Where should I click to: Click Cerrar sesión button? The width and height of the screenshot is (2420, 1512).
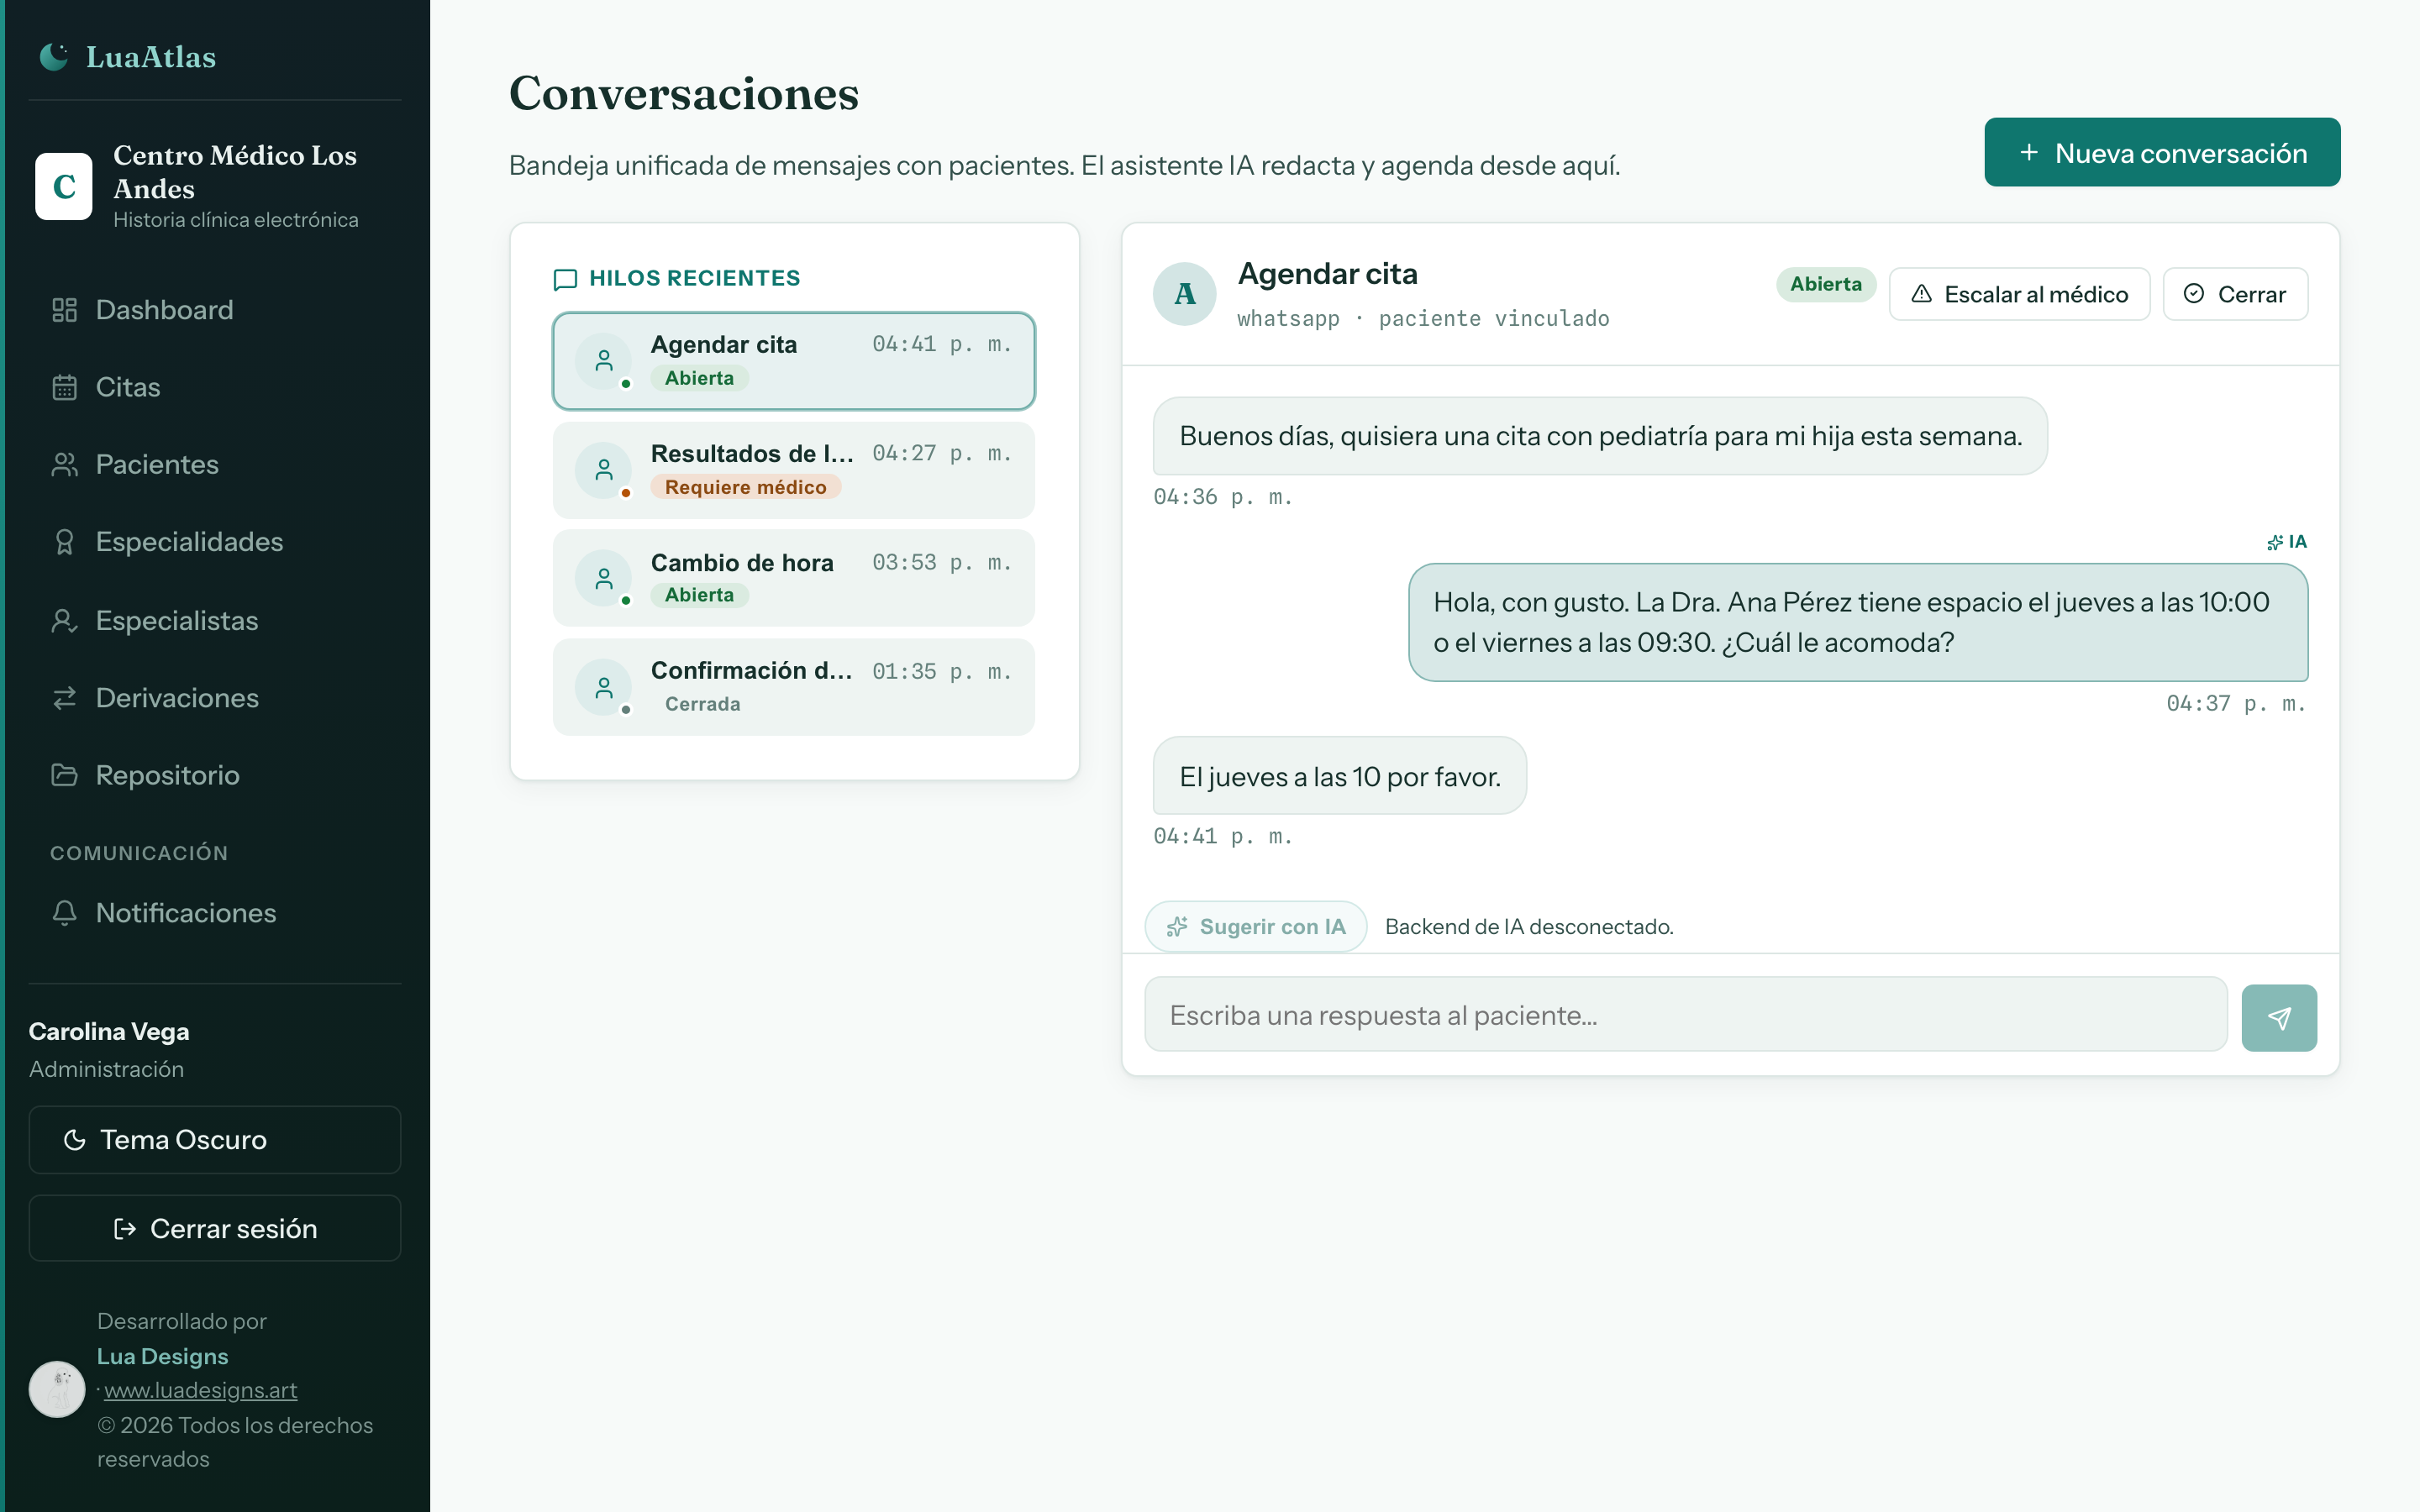(215, 1228)
